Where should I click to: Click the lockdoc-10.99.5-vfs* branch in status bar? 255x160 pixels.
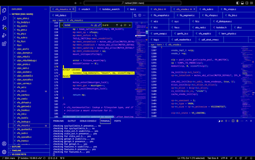(30, 158)
